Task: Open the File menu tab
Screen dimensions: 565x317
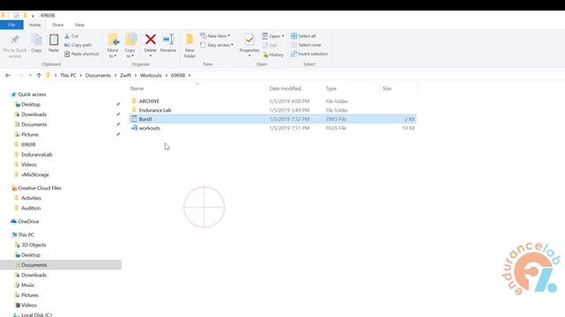Action: [x=11, y=25]
